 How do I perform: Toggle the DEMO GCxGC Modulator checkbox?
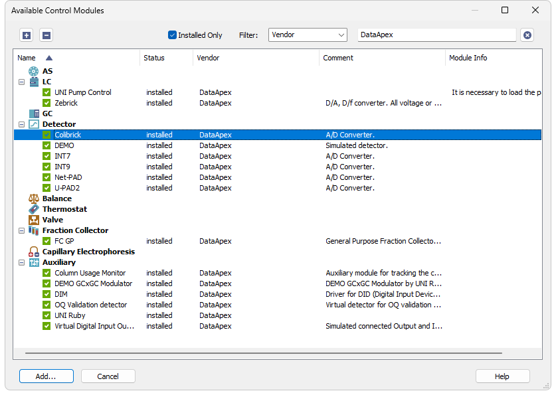coord(46,283)
